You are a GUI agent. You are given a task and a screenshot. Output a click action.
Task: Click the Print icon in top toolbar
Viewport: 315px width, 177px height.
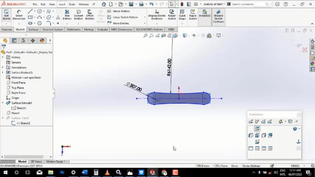click(x=141, y=4)
